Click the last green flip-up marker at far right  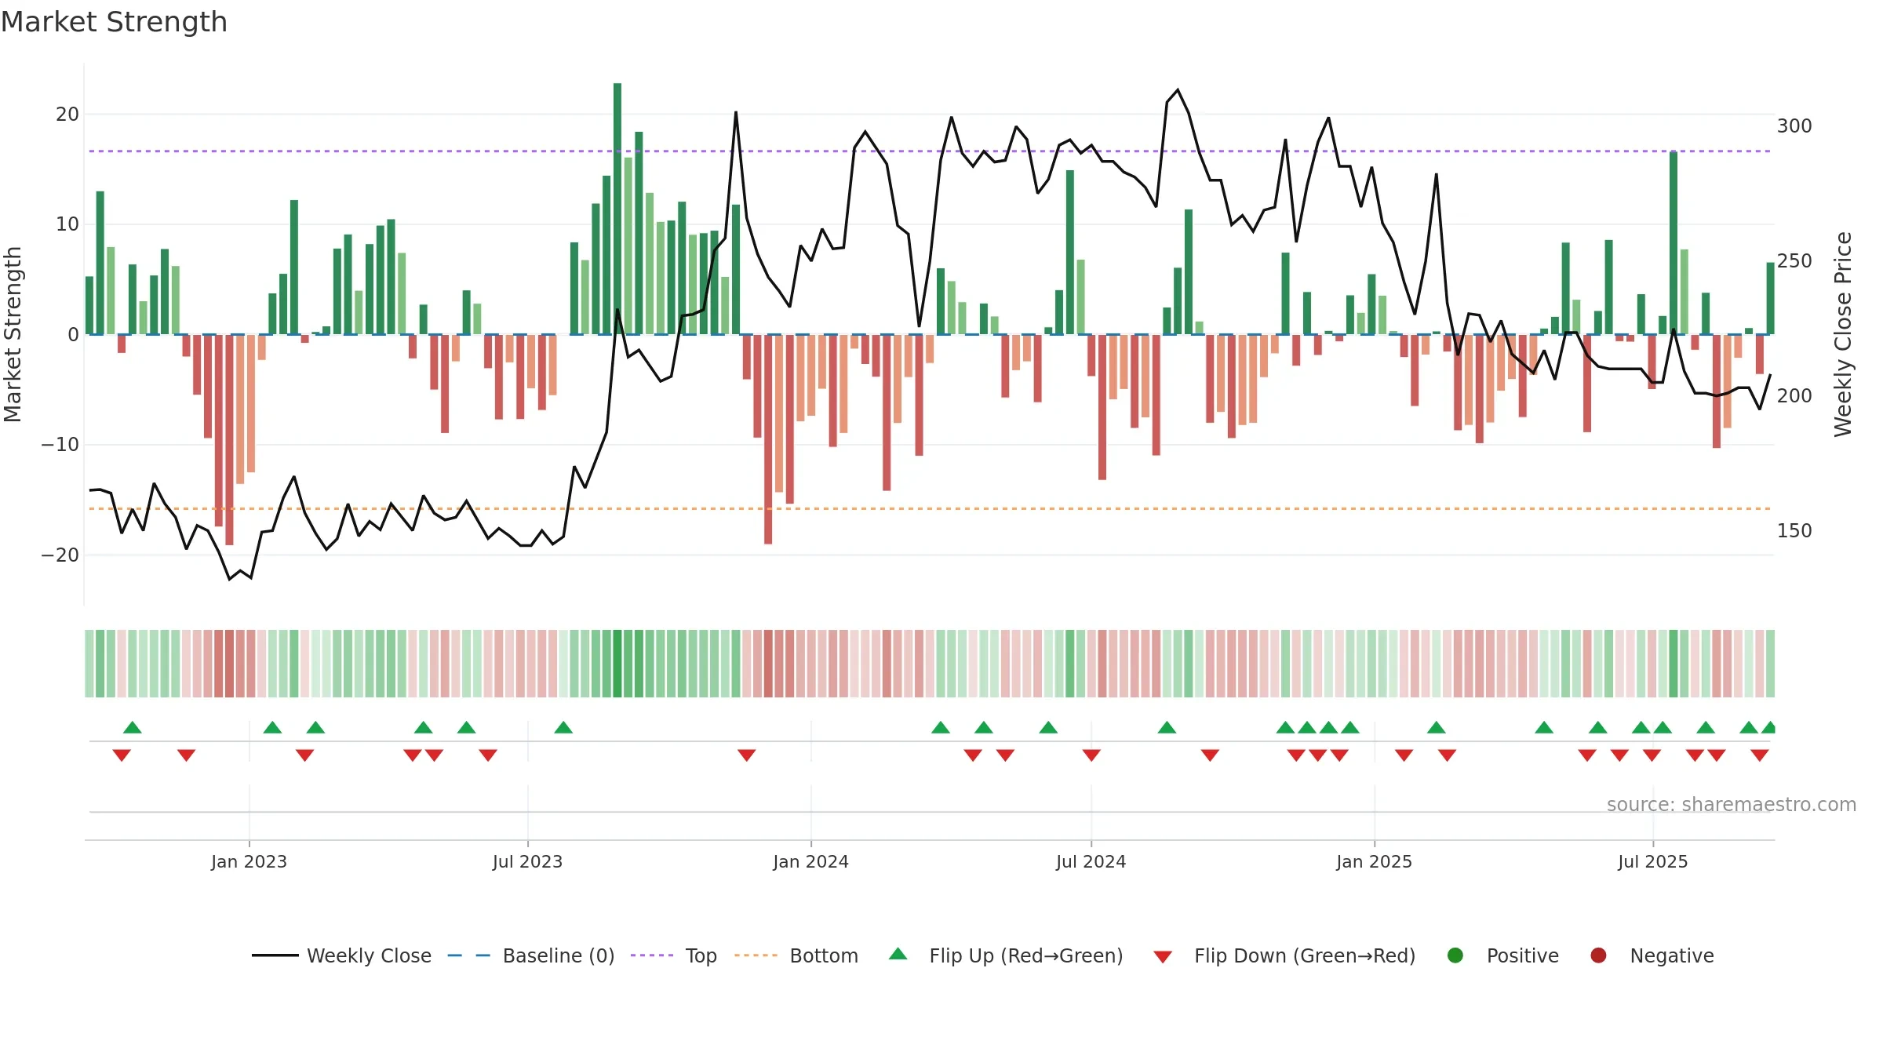(1768, 727)
